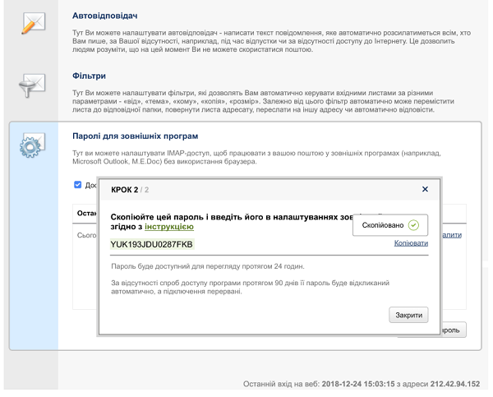Screen dimensions: 493x397
Task: Click the 24-hour password availability note
Action: (208, 266)
